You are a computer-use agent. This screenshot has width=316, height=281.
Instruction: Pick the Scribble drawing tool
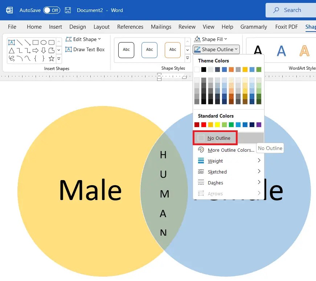[x=11, y=58]
